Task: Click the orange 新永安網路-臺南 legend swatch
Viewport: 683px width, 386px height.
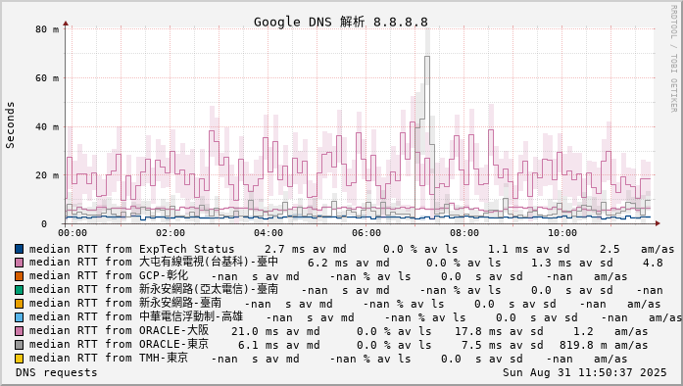Action: [20, 304]
